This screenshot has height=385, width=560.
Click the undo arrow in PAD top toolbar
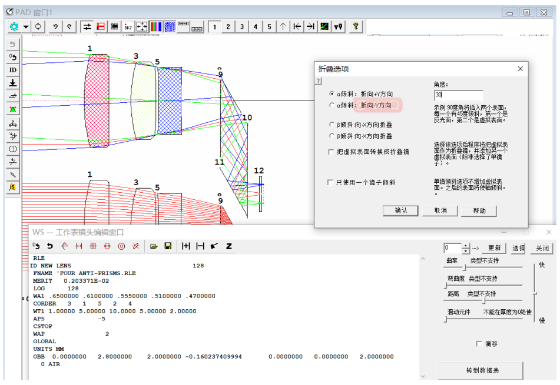pyautogui.click(x=55, y=26)
